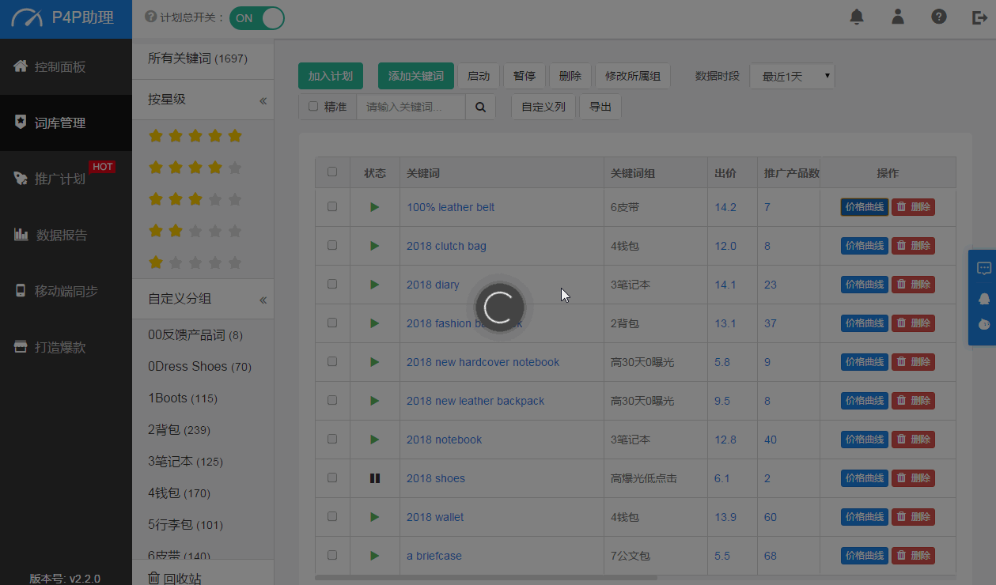Open the user profile icon
996x585 pixels.
click(x=898, y=17)
